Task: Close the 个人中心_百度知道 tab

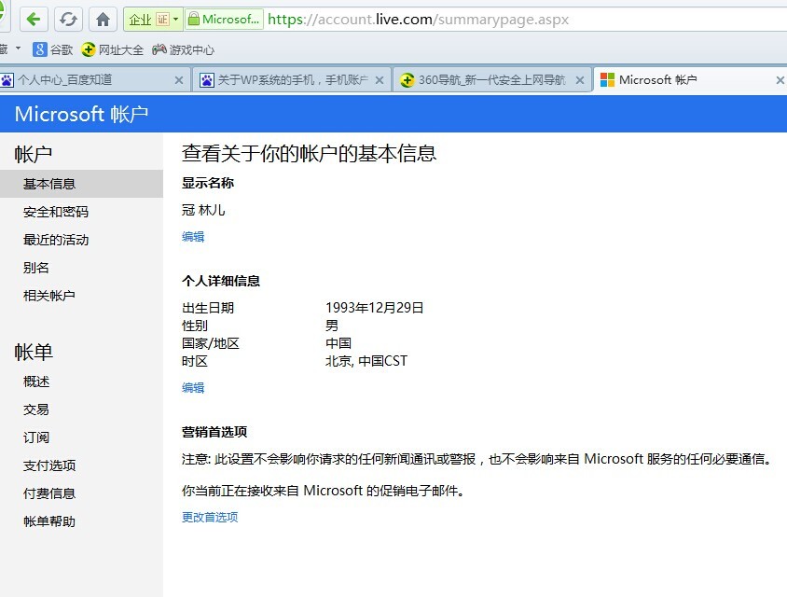Action: tap(179, 80)
